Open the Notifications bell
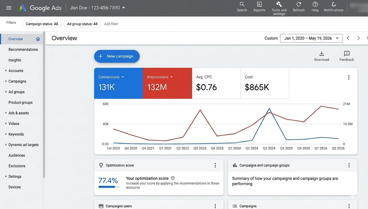Image resolution: width=368 pixels, height=209 pixels. pyautogui.click(x=334, y=4)
